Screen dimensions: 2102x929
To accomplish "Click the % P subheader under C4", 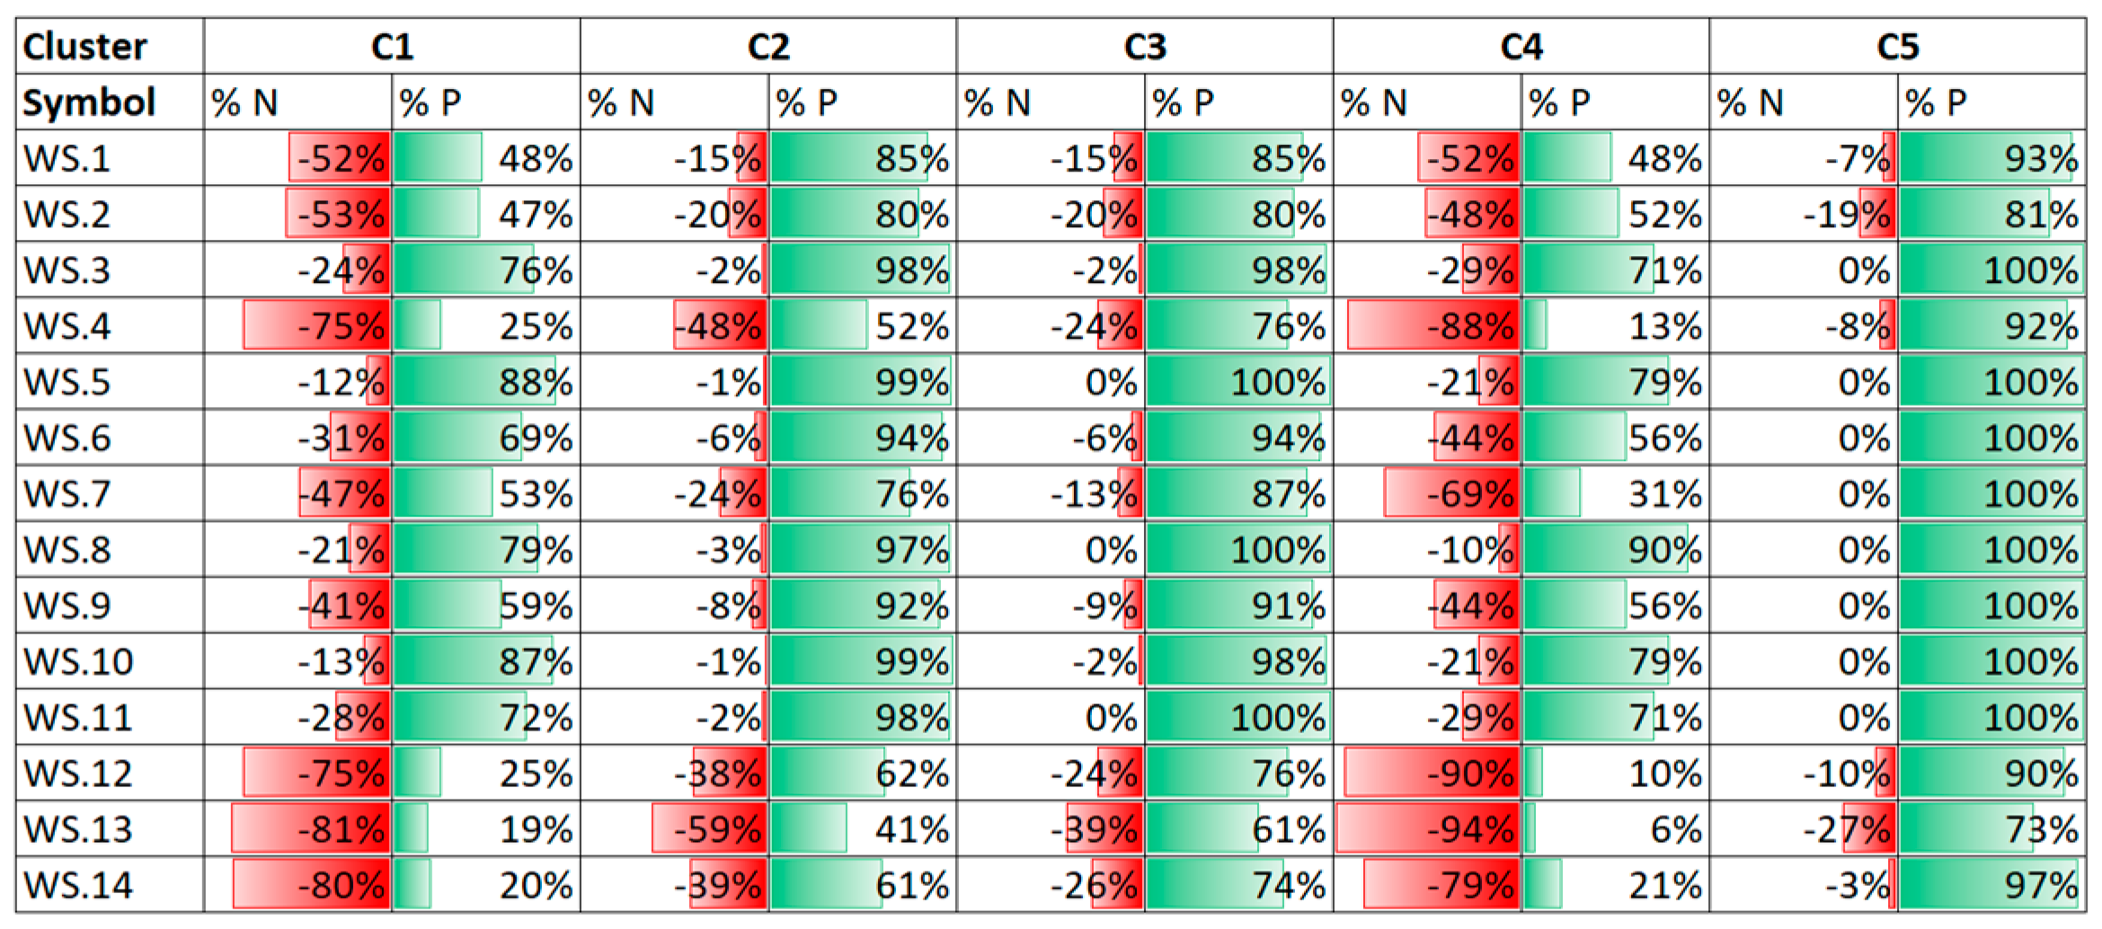I will point(1615,102).
